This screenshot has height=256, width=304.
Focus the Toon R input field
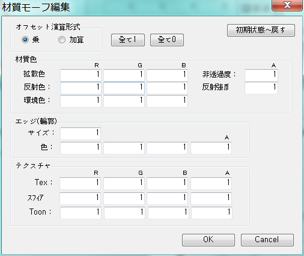click(81, 213)
